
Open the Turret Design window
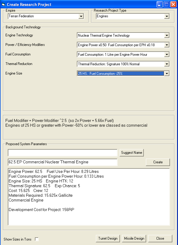108,238
